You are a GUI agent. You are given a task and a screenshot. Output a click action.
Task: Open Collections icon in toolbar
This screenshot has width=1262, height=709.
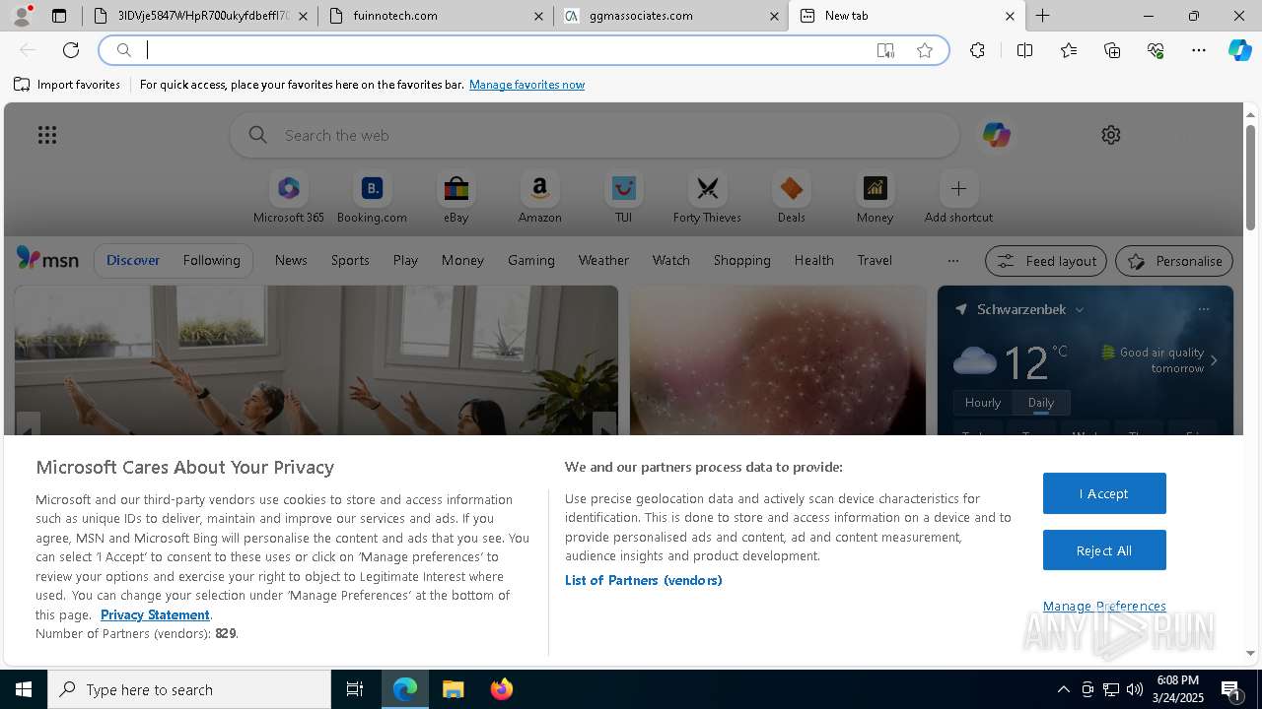click(1112, 50)
